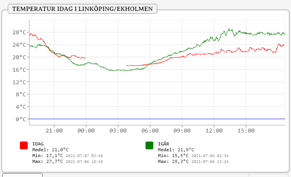Click the 28°C temperature axis label

click(x=18, y=32)
